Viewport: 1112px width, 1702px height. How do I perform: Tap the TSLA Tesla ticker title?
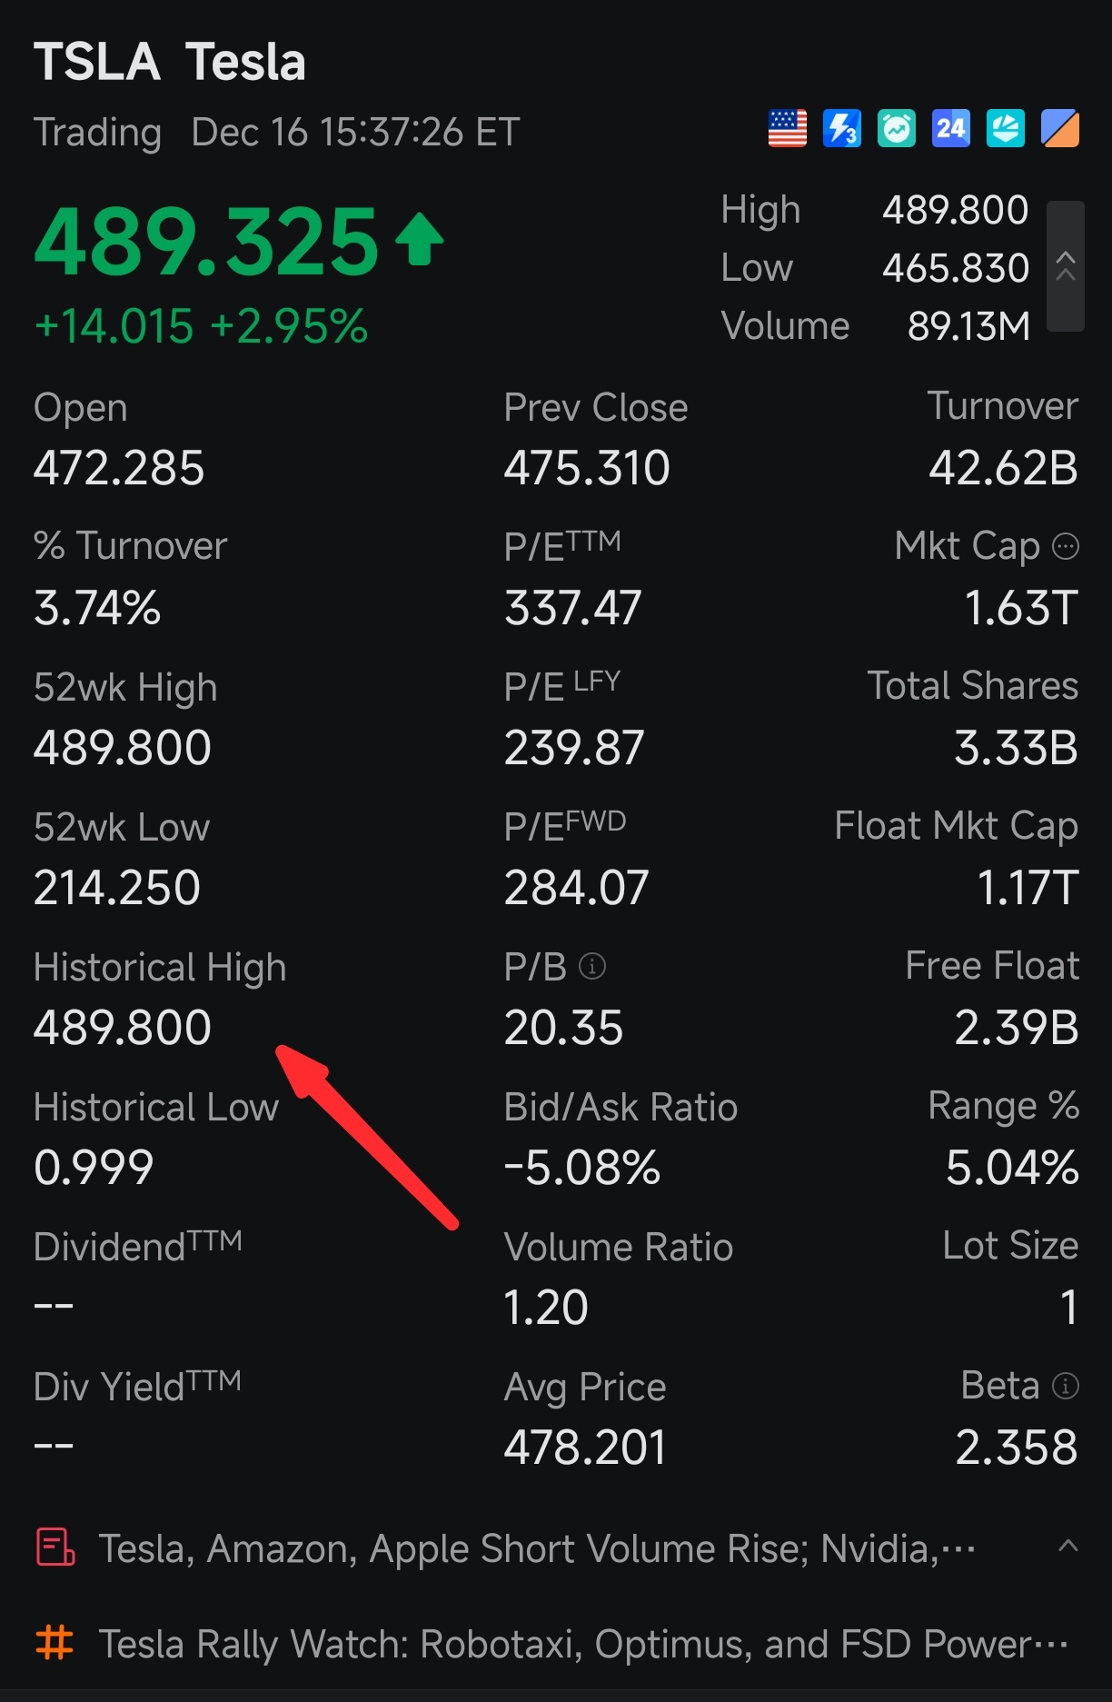(170, 62)
